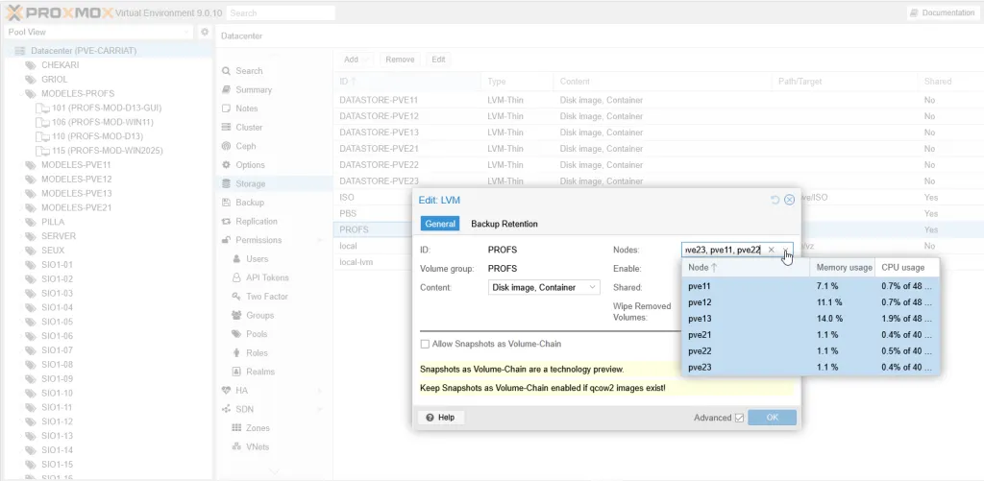
Task: Open Ceph section in Datacenter sidebar
Action: pyautogui.click(x=245, y=146)
